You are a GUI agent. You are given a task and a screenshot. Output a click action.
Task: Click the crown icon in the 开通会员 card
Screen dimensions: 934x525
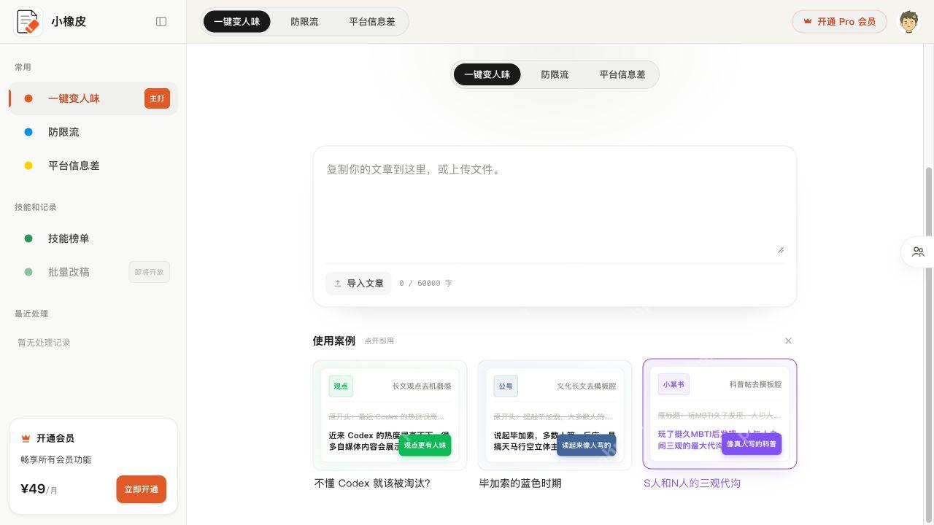(26, 438)
